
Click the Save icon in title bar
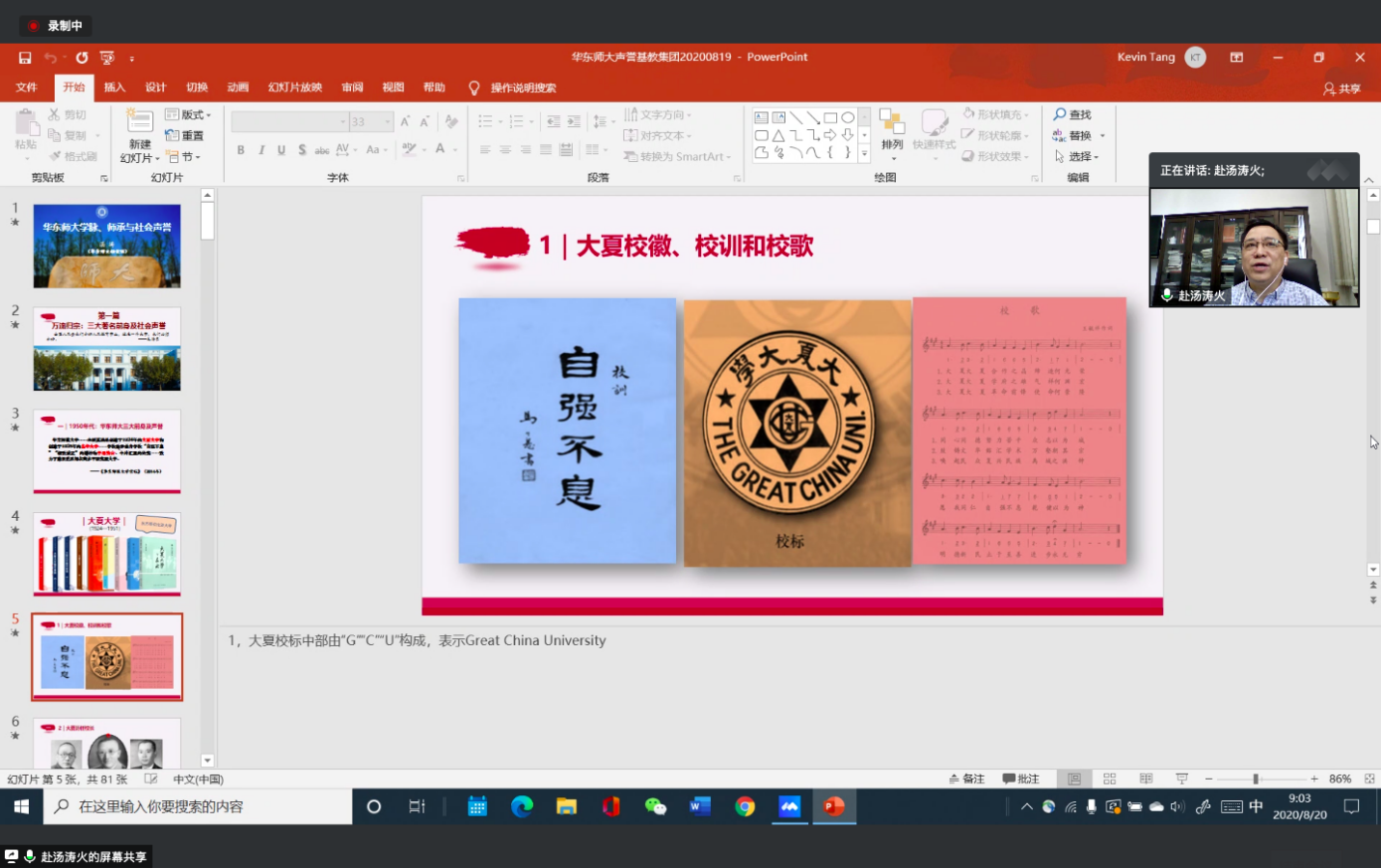click(x=25, y=58)
